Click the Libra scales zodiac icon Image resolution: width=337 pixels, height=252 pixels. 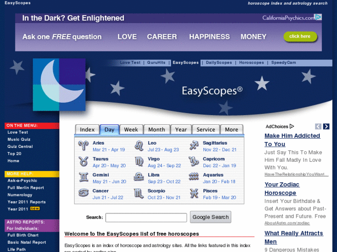pos(139,178)
